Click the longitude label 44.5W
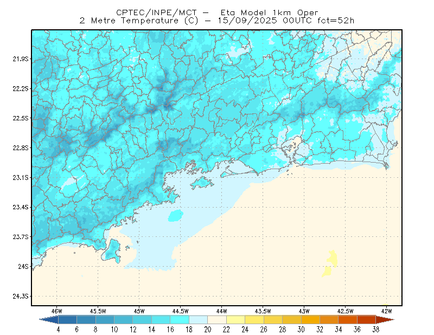 click(181, 311)
